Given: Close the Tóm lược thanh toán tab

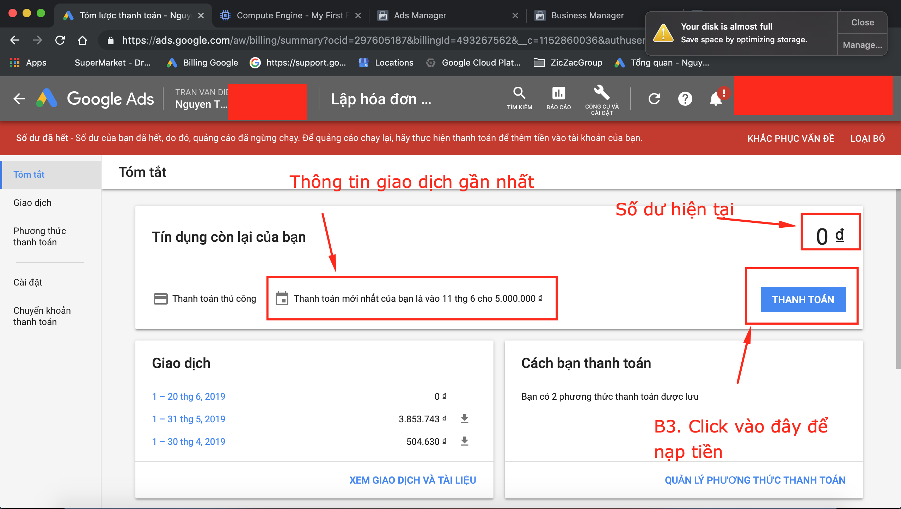Looking at the screenshot, I should click(x=201, y=16).
